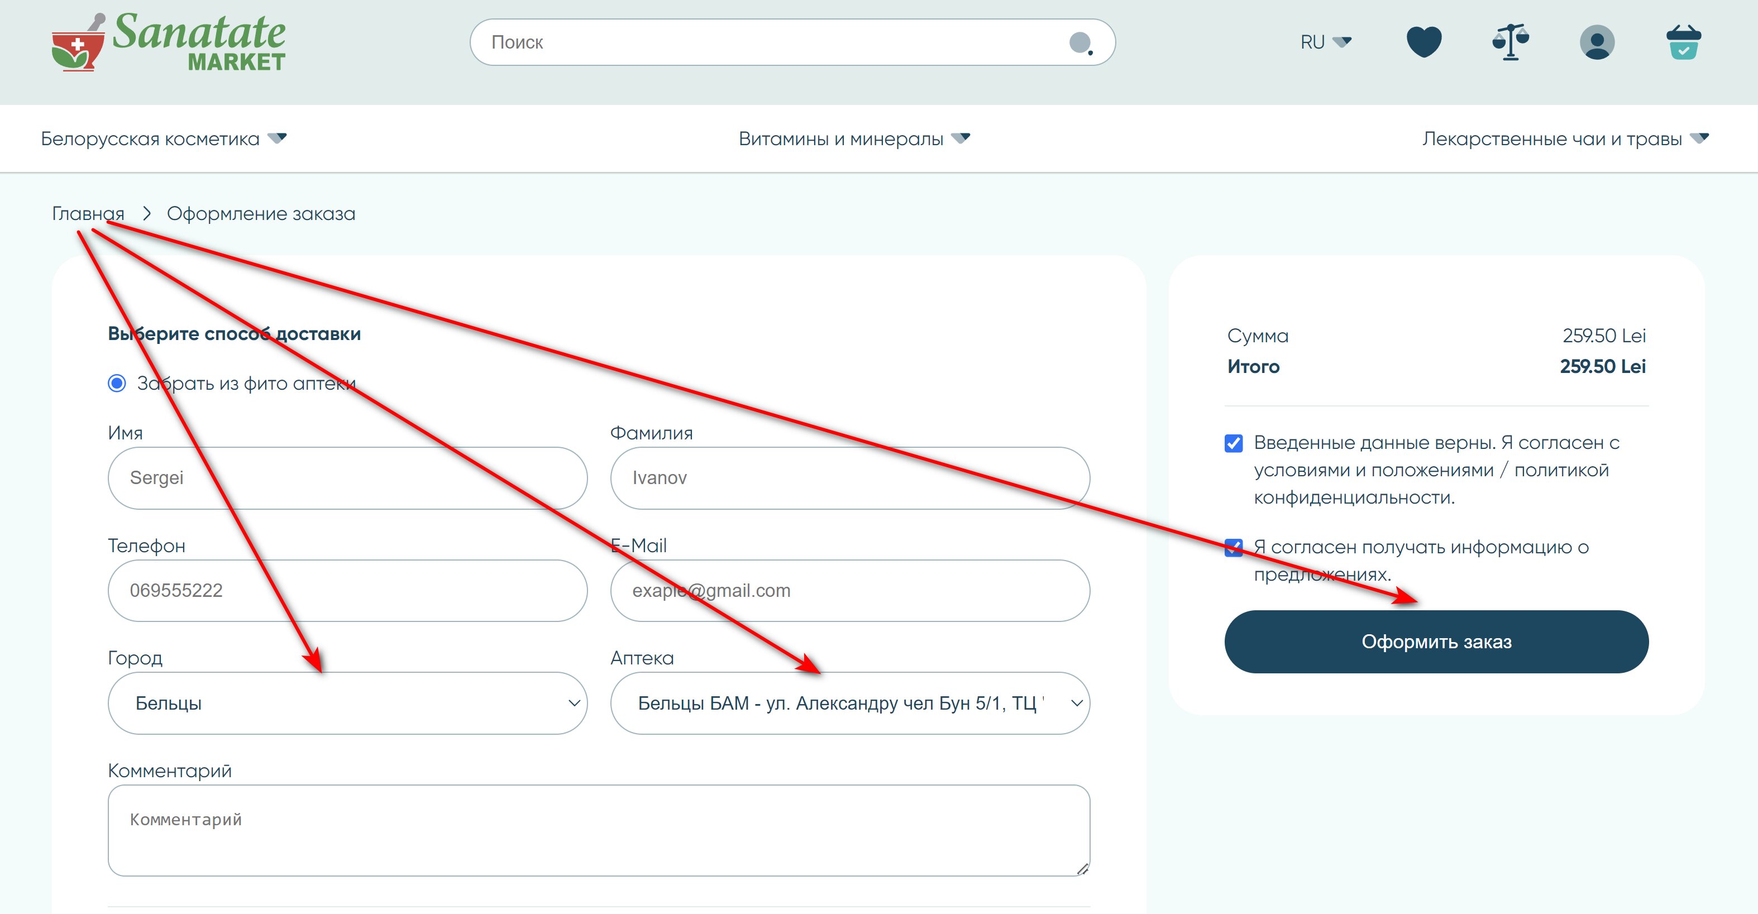The image size is (1758, 914).
Task: Expand the Витамины и минералы menu
Action: point(854,138)
